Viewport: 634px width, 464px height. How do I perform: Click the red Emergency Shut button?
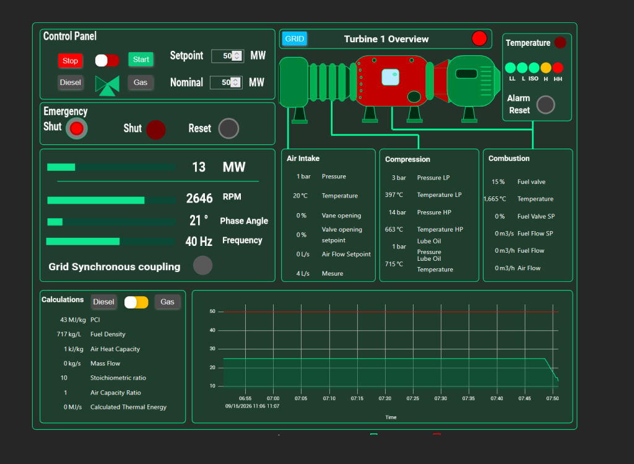point(76,129)
